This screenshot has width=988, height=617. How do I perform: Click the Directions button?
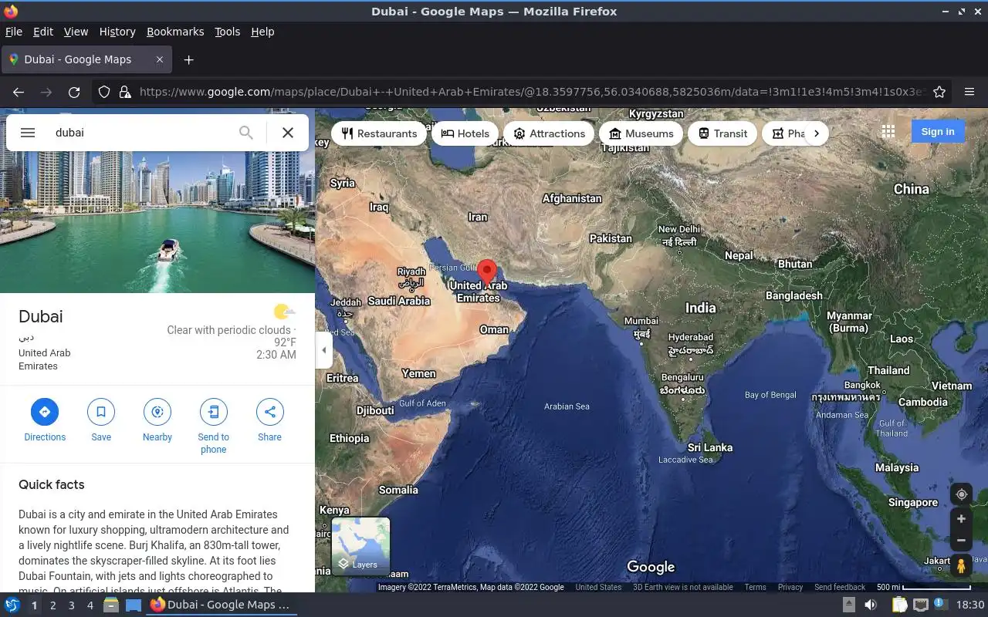coord(45,420)
